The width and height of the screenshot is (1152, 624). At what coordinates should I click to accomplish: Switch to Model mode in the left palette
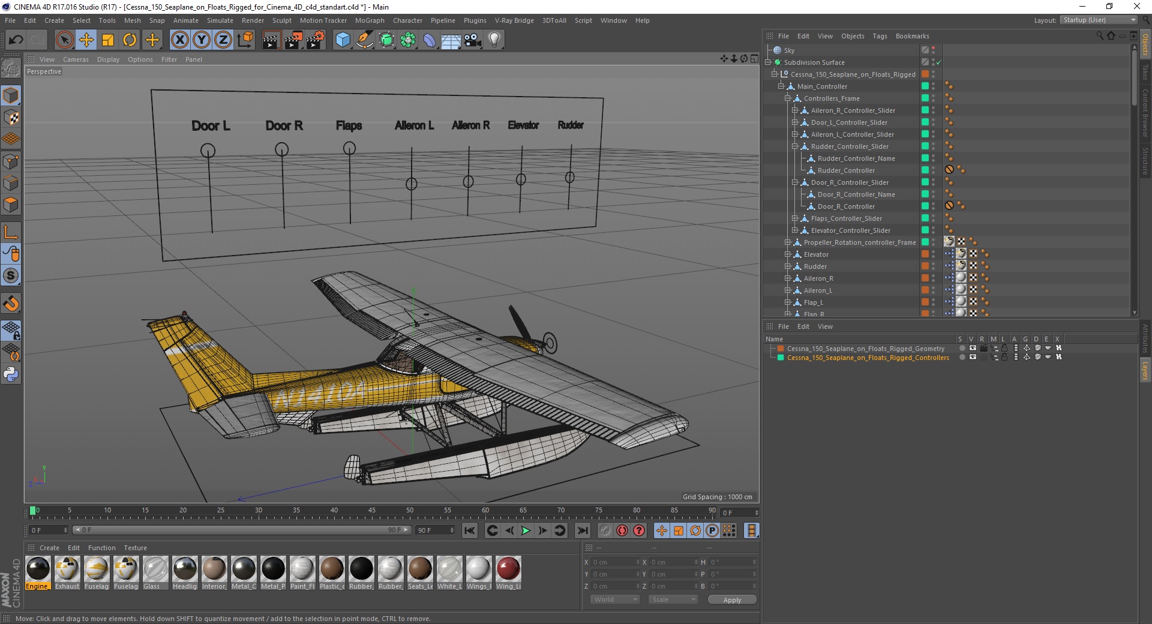[x=11, y=95]
